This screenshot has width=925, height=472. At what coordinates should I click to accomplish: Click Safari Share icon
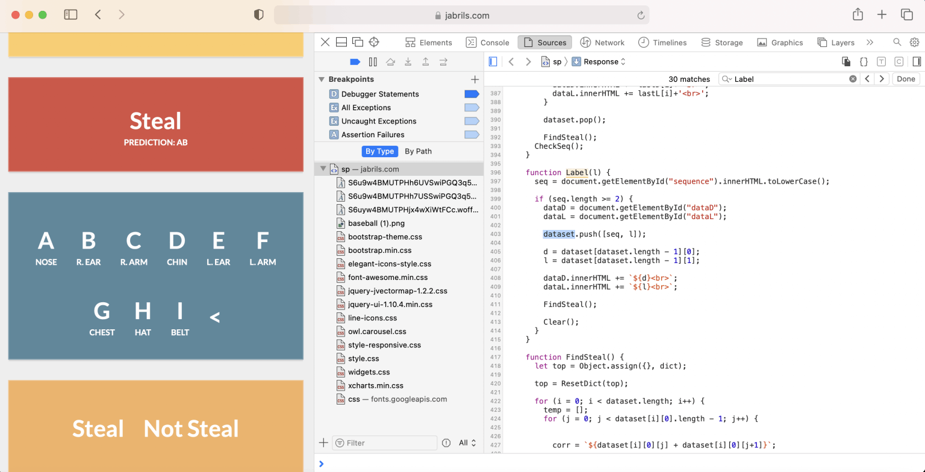pos(858,14)
